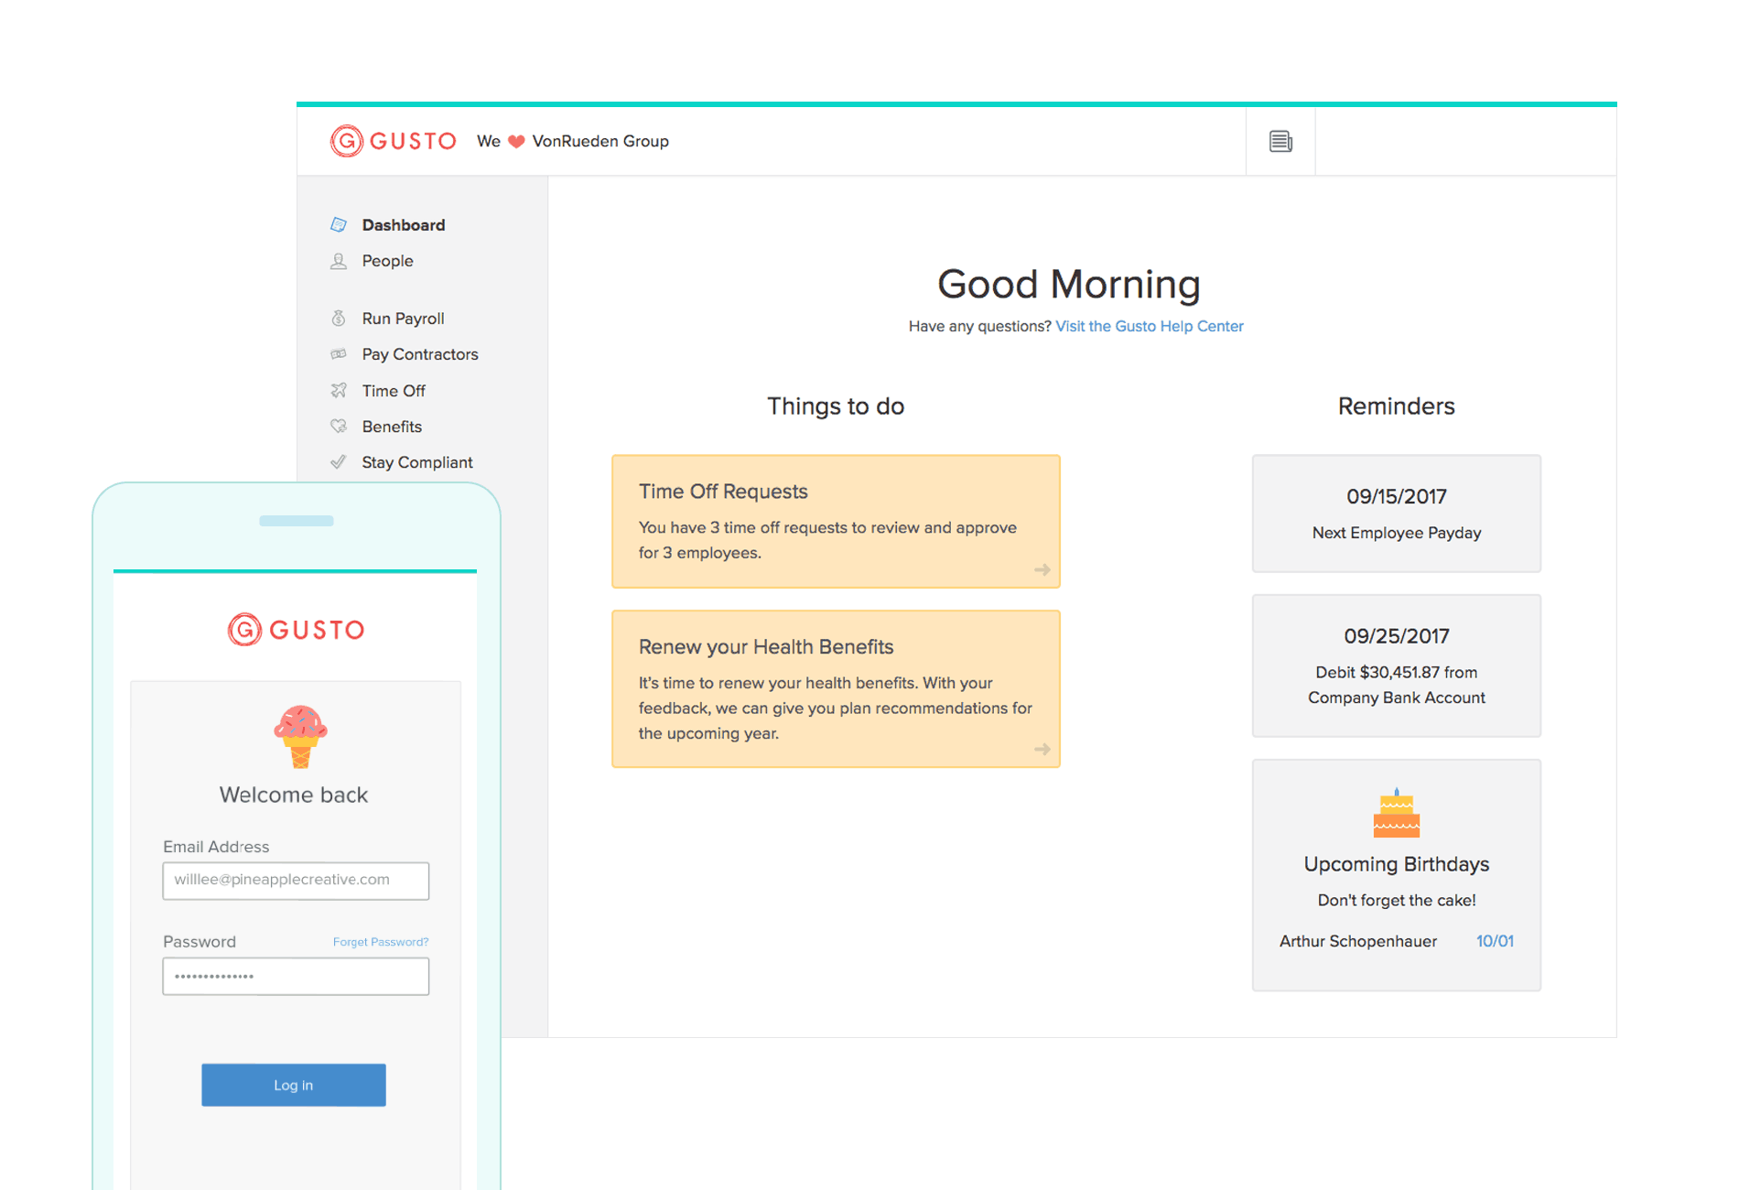Click the ice cream cone illustration
Viewport: 1739px width, 1190px height.
click(x=300, y=736)
